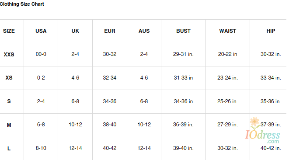Click the BUST column header
This screenshot has width=289, height=160.
pos(183,31)
